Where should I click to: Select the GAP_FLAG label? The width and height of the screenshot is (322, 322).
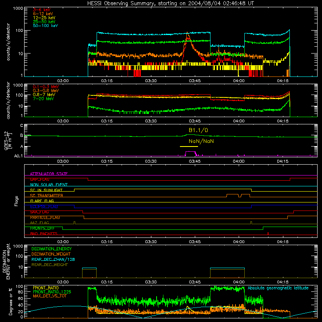click(x=39, y=179)
